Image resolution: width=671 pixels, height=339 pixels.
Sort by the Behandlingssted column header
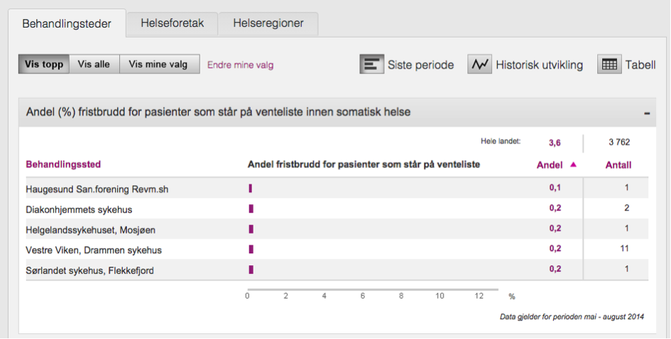[63, 165]
